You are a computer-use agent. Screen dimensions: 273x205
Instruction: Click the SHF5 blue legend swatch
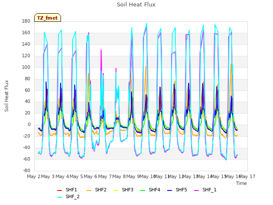(x=170, y=190)
